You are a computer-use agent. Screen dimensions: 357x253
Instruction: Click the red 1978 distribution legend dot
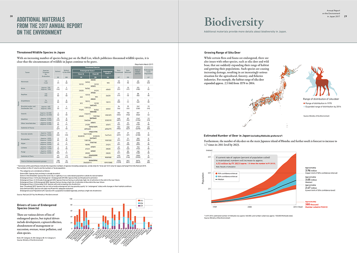click(304, 104)
